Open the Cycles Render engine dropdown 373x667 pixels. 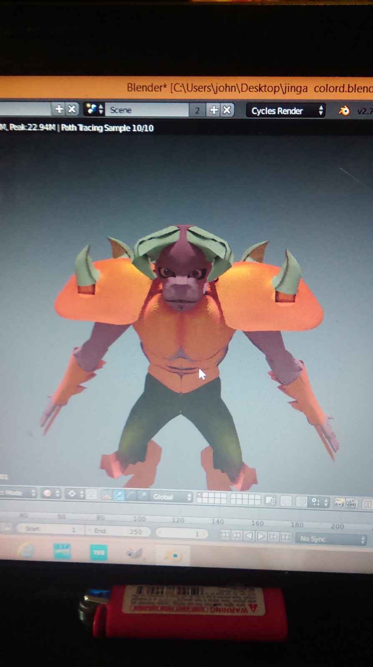point(285,110)
